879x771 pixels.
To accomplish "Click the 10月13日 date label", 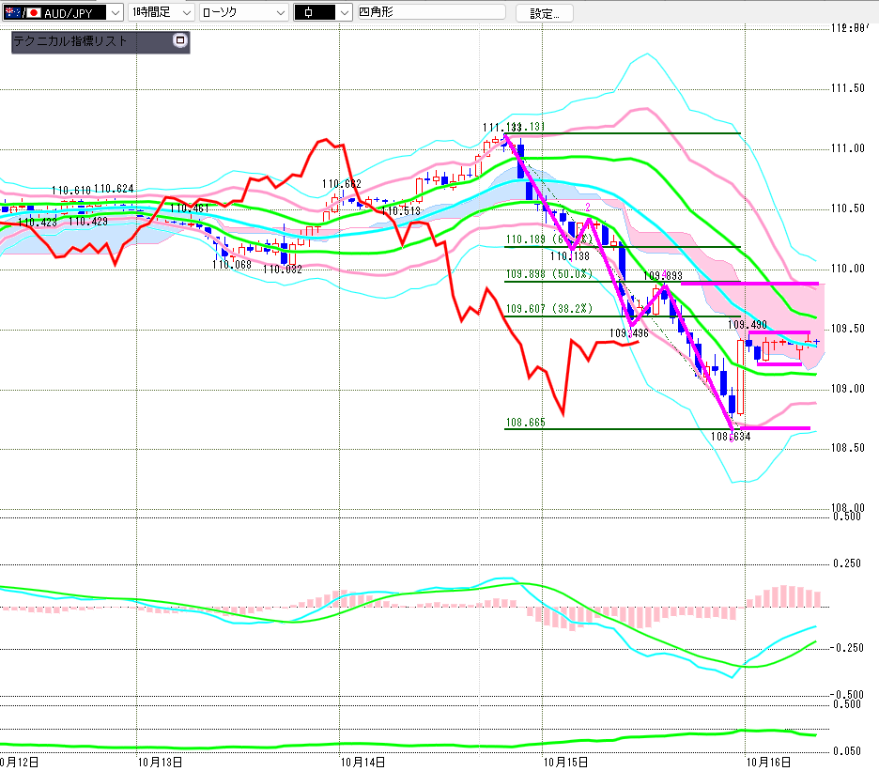I will [160, 762].
